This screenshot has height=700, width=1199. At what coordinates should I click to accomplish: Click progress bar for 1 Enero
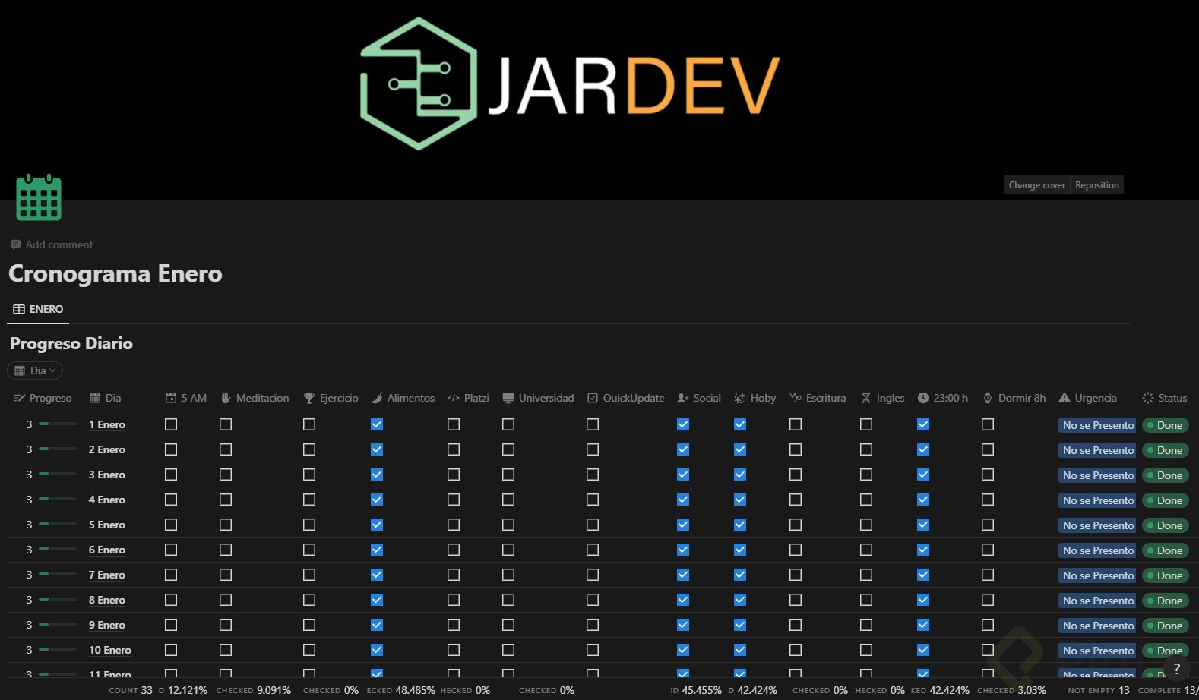tap(58, 424)
